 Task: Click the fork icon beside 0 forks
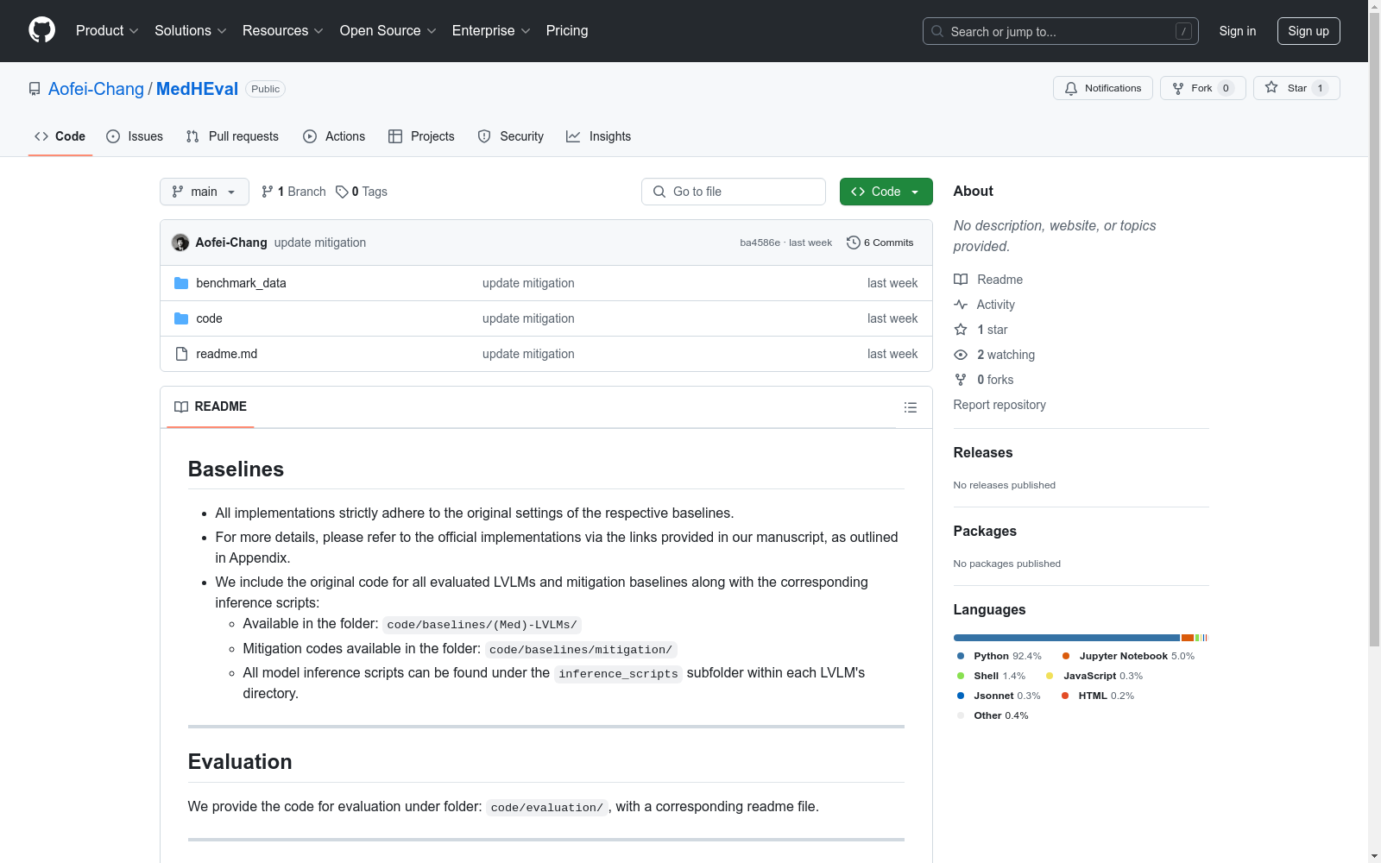click(x=961, y=380)
